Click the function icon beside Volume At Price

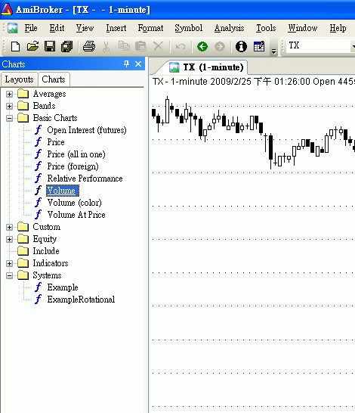tap(39, 215)
